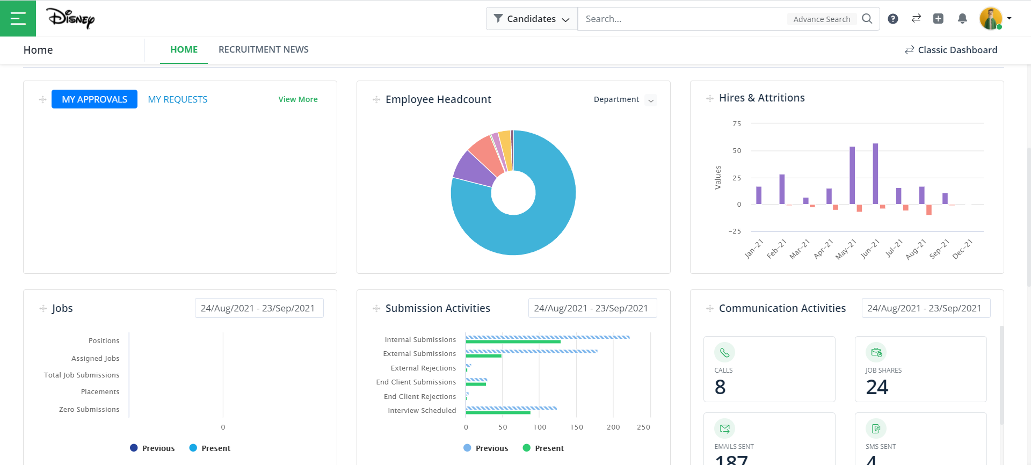Click the Internal Submissions present bar
This screenshot has width=1031, height=465.
click(513, 342)
